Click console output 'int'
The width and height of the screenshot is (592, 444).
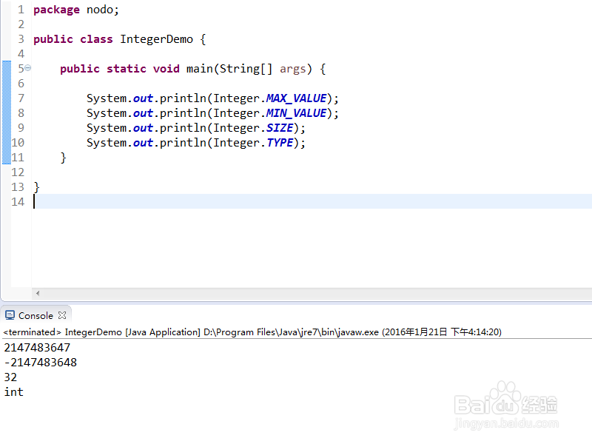click(x=13, y=392)
